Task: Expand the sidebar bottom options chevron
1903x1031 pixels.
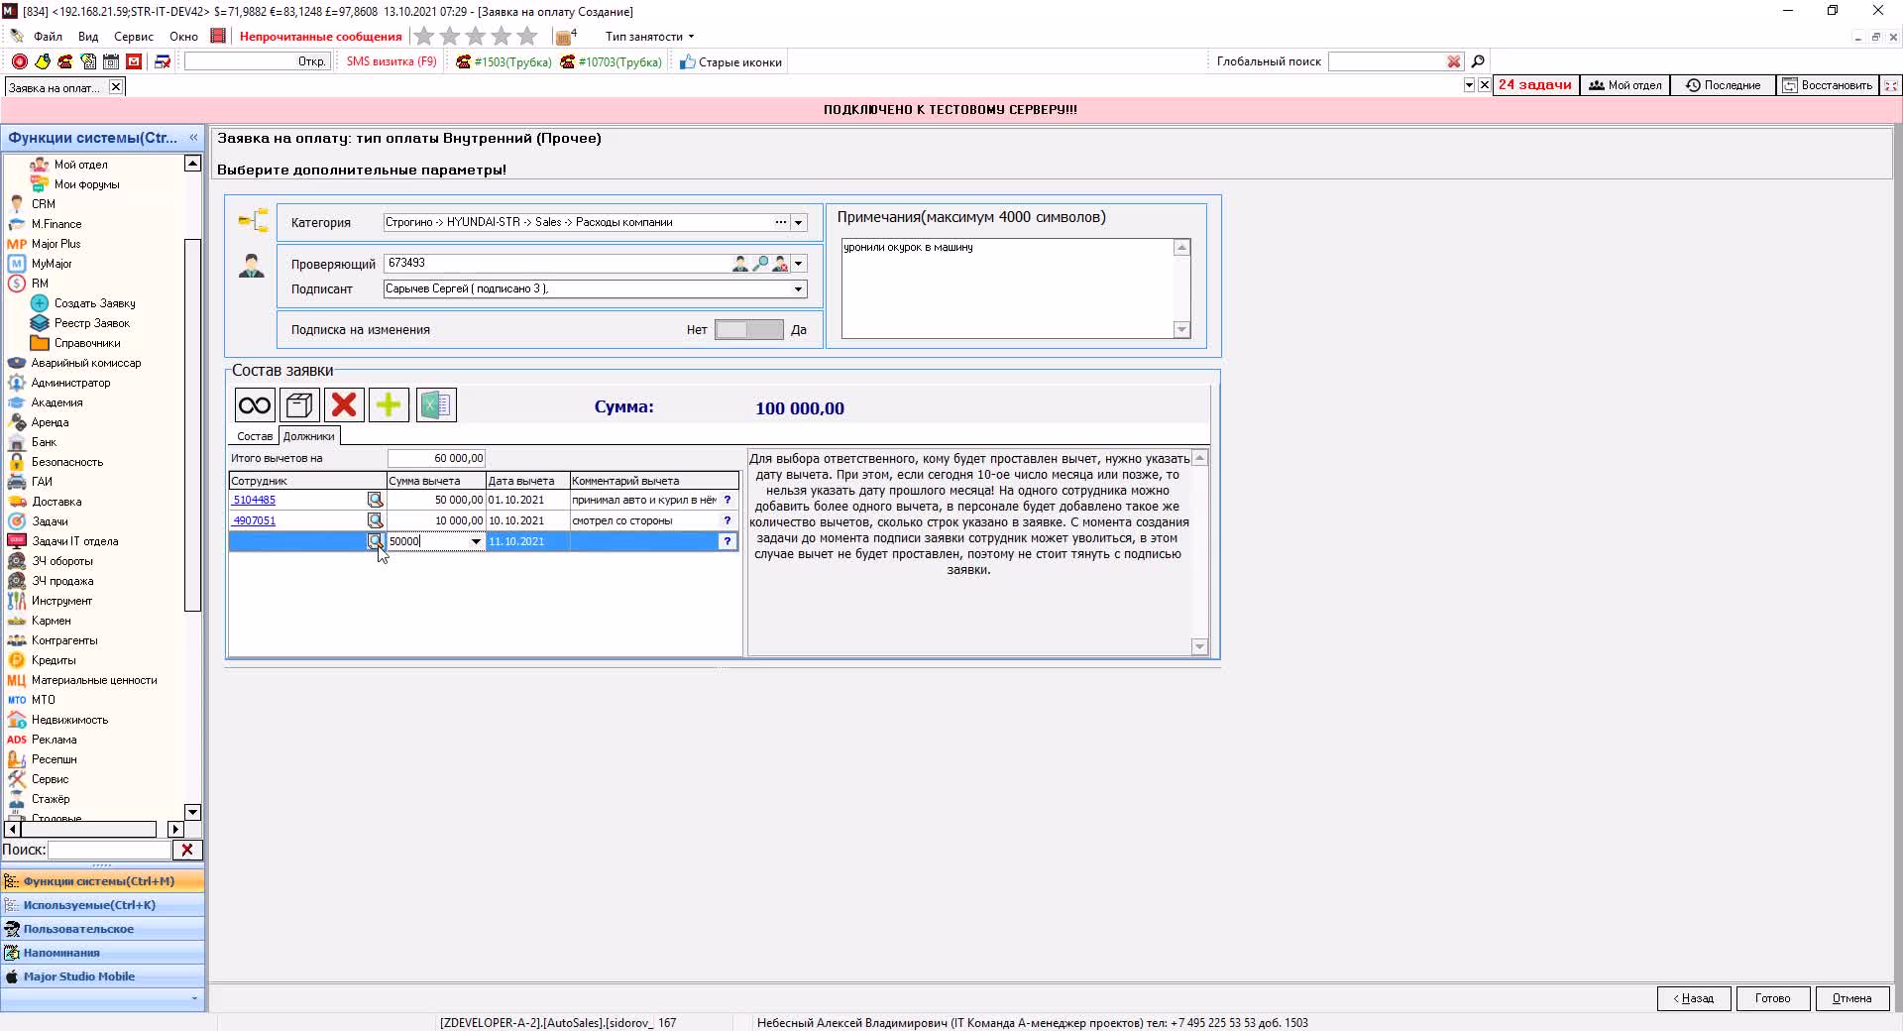Action: pos(194,998)
